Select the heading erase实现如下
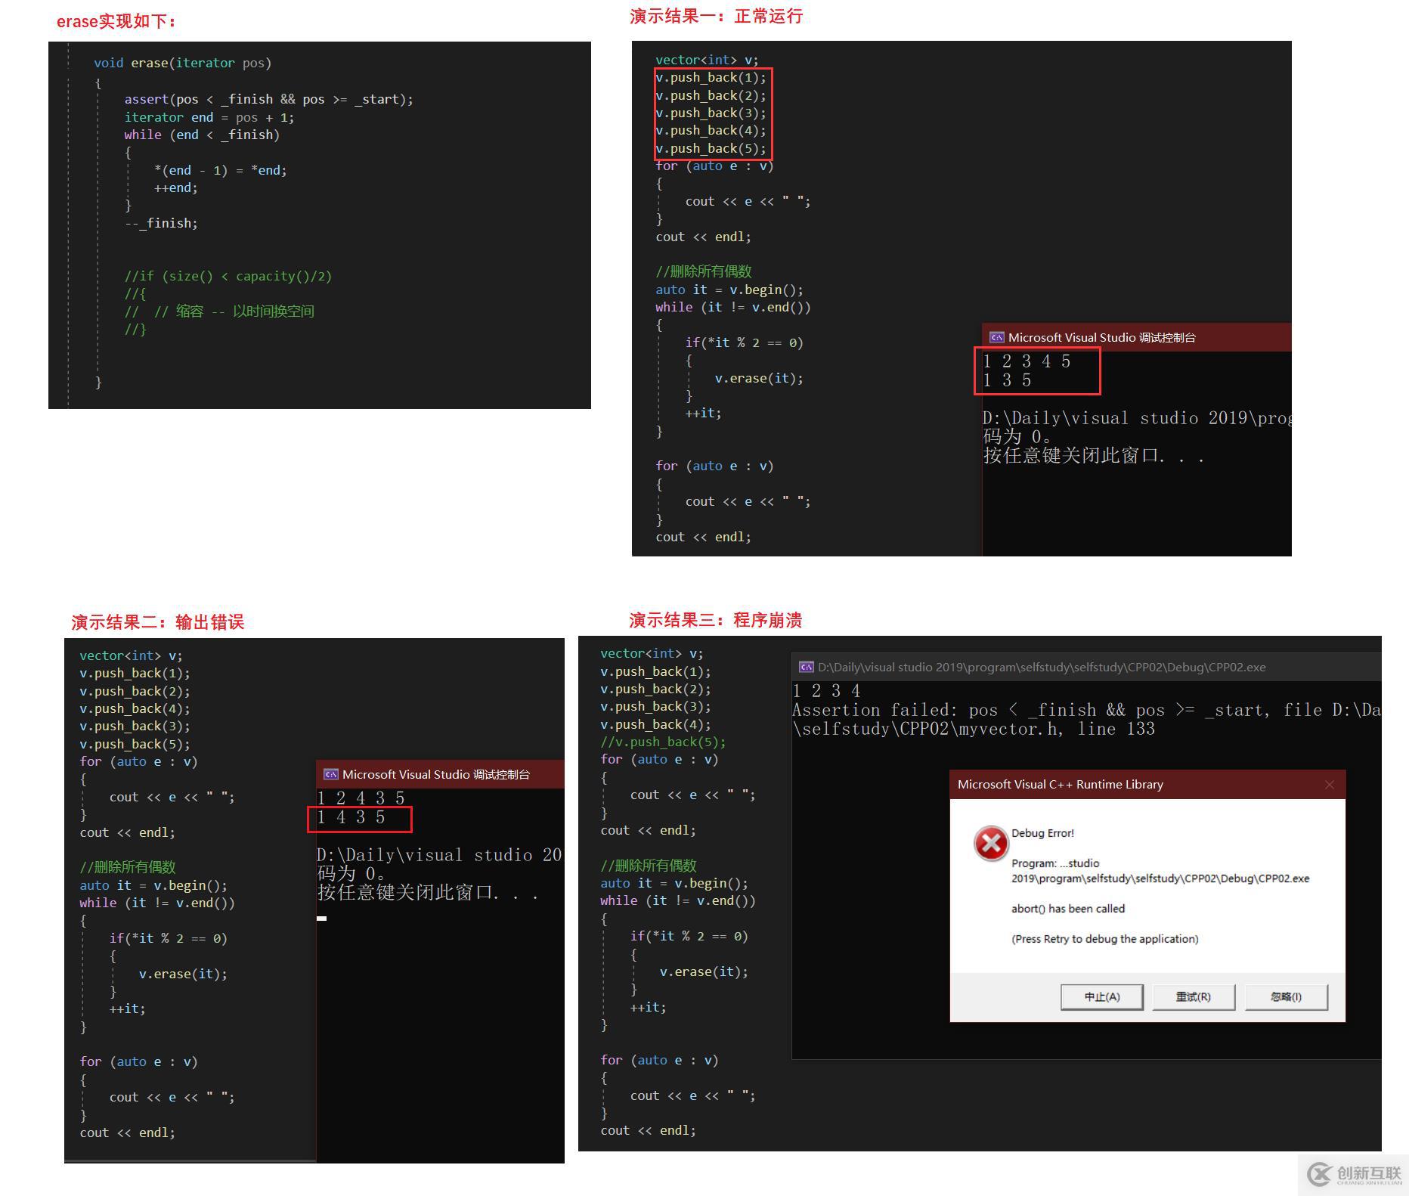The height and width of the screenshot is (1196, 1409). (x=116, y=21)
